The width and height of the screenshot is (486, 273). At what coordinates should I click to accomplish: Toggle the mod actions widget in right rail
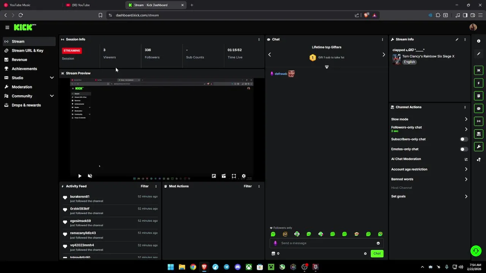coord(478,96)
